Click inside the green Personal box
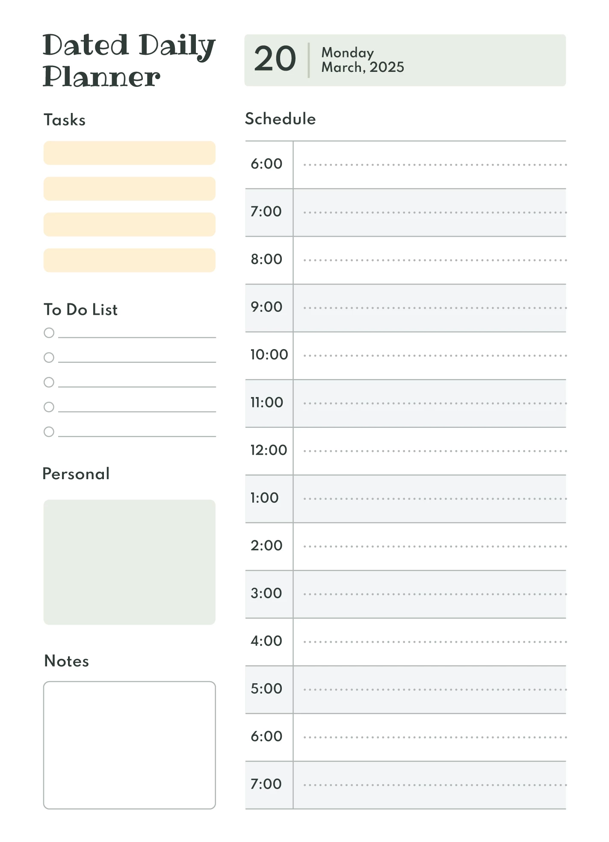Screen dimensions: 609x842 (x=129, y=562)
